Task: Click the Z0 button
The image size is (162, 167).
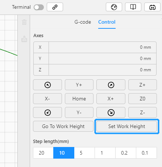Action: point(142,99)
